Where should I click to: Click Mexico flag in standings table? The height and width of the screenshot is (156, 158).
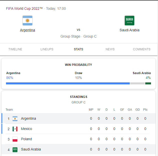click(15, 129)
